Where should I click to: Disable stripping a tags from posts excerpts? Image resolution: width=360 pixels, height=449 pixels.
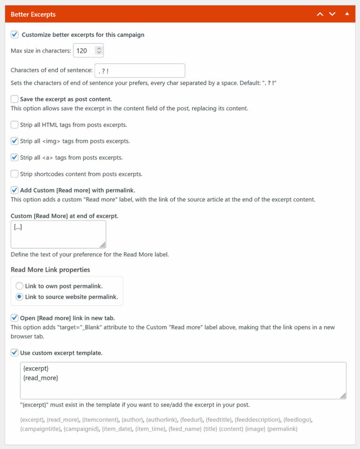pyautogui.click(x=14, y=157)
